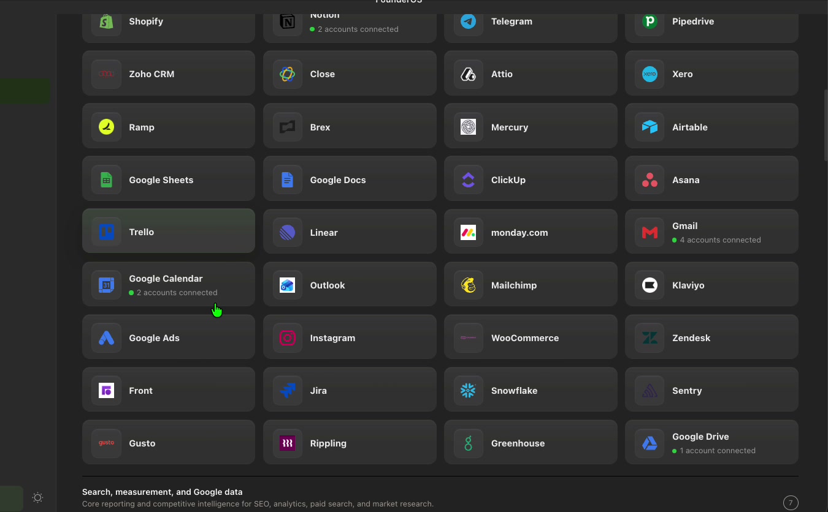Choose the Rippling integration card
This screenshot has width=828, height=512.
pos(350,442)
